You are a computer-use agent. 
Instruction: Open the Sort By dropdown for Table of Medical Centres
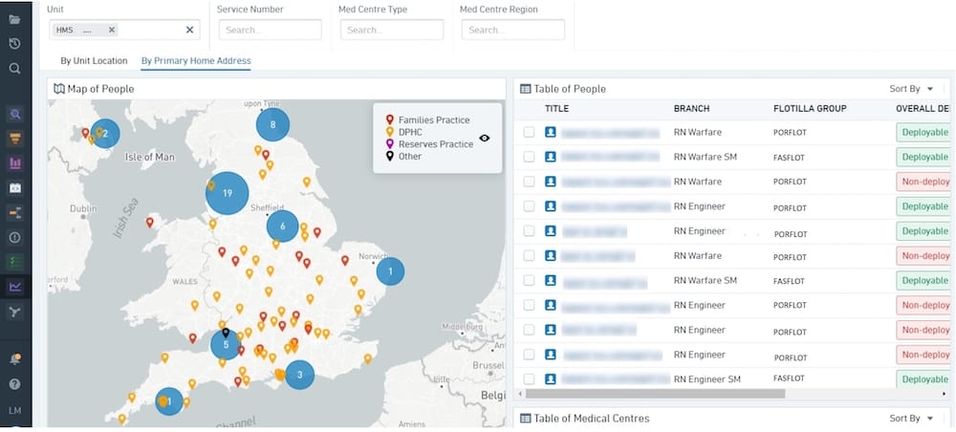tap(911, 418)
